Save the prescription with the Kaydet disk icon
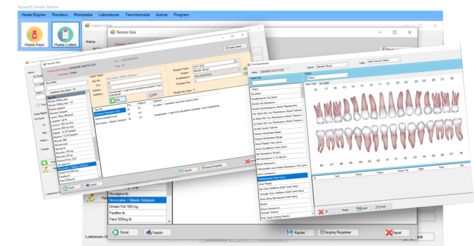The width and height of the screenshot is (474, 246). (x=295, y=232)
